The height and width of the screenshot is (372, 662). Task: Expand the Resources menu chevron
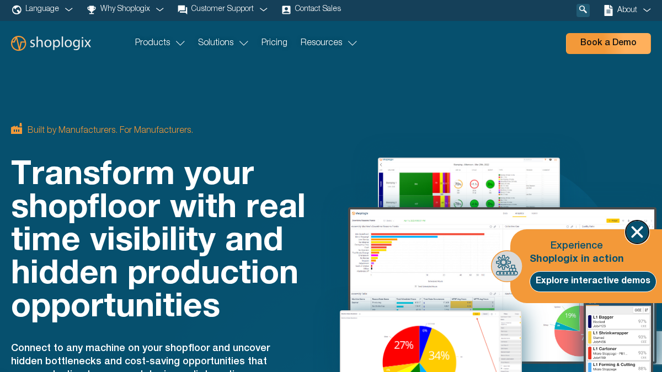coord(353,43)
